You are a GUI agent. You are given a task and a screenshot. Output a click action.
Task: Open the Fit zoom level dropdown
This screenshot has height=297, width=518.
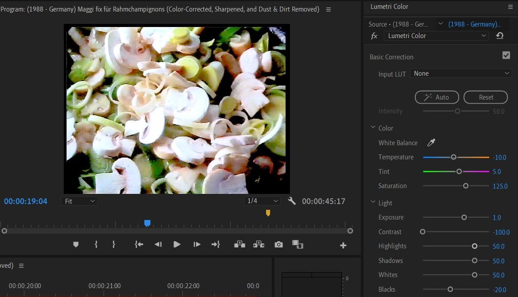click(x=79, y=201)
